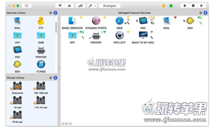Select PRINTER in the Services Library
The height and width of the screenshot is (129, 214).
[41, 50]
